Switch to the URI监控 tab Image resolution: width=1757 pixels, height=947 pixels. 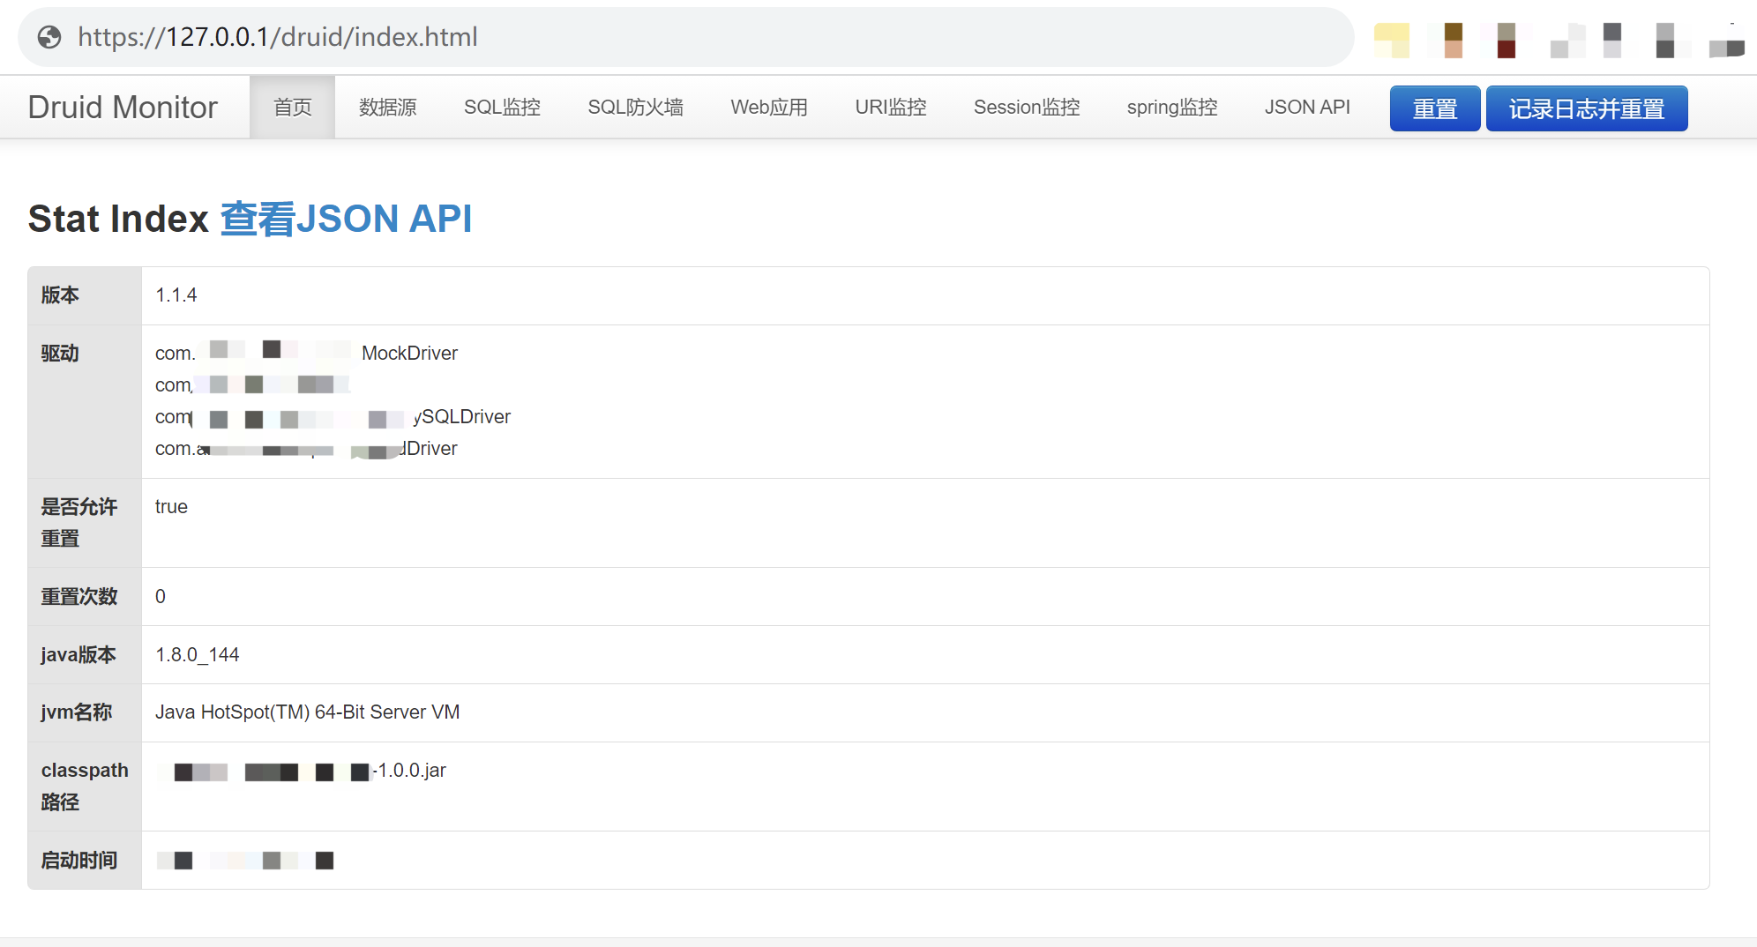click(x=890, y=108)
